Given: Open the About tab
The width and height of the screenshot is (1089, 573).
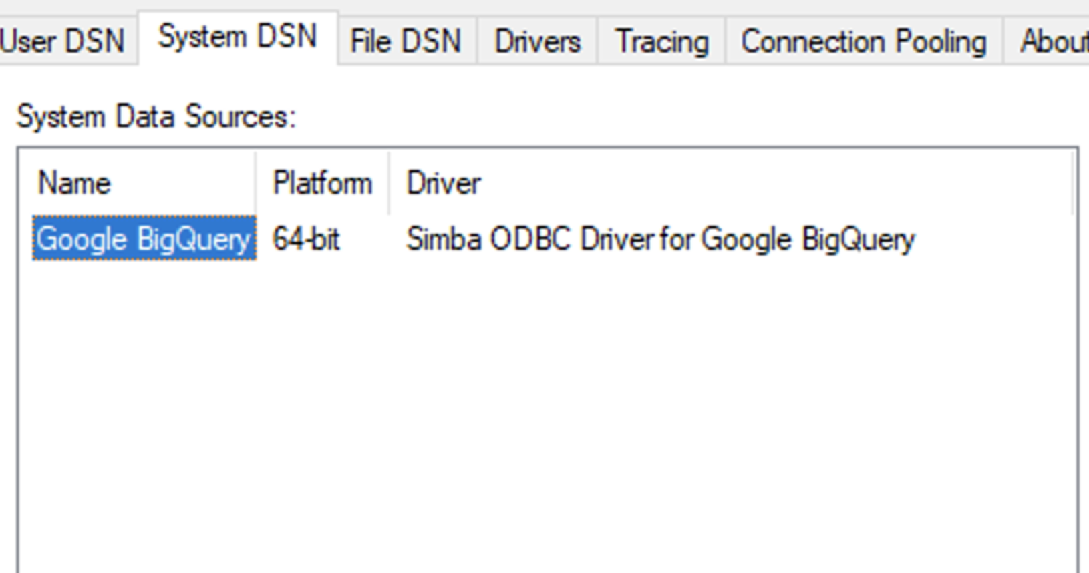Looking at the screenshot, I should click(x=1048, y=41).
